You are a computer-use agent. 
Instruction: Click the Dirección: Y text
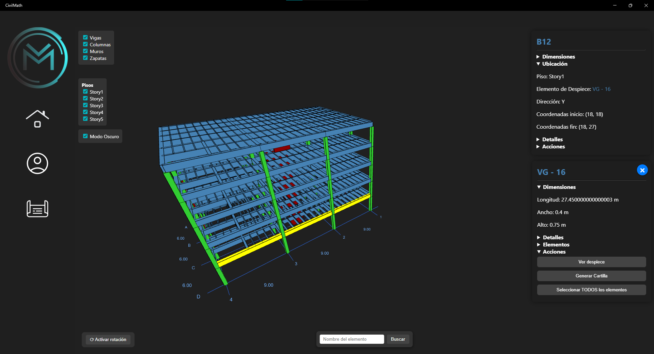(550, 101)
